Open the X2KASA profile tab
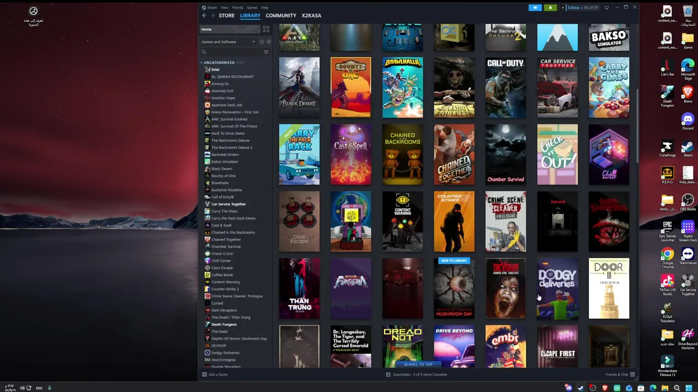Image resolution: width=698 pixels, height=392 pixels. (x=311, y=16)
